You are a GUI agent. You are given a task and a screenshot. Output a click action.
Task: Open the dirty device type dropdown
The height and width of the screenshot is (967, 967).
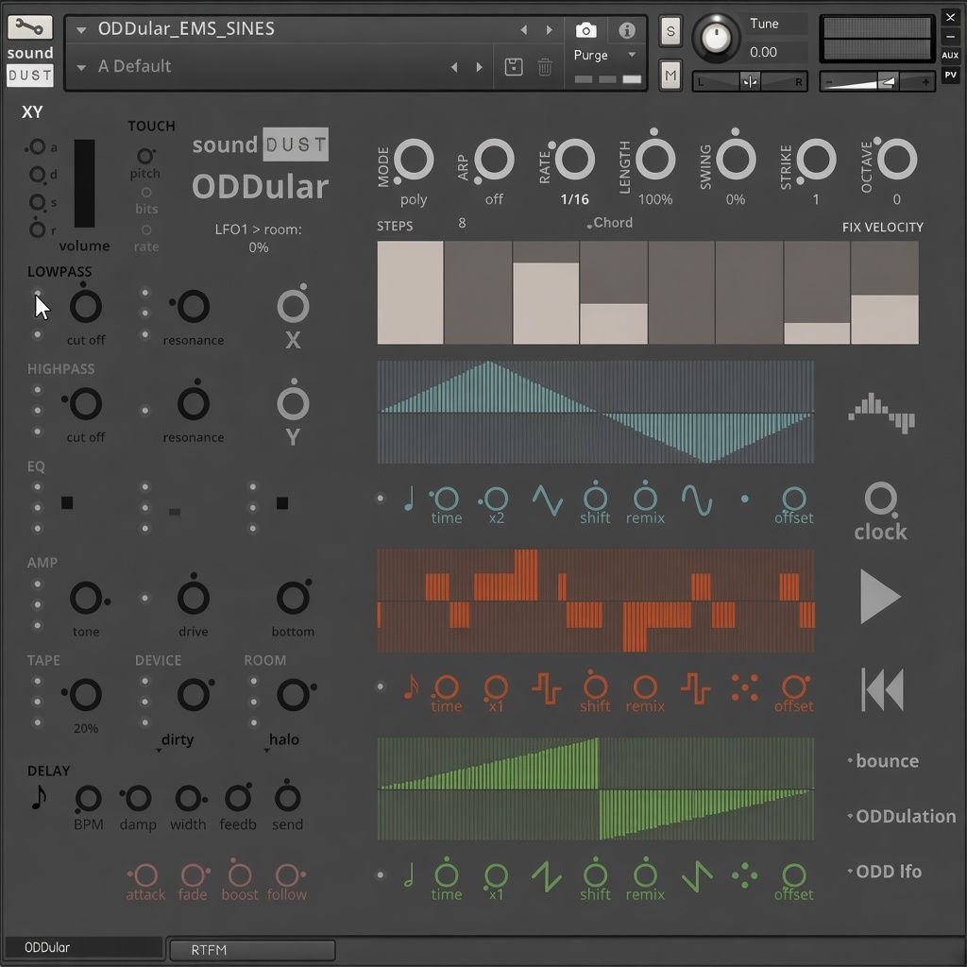point(177,740)
